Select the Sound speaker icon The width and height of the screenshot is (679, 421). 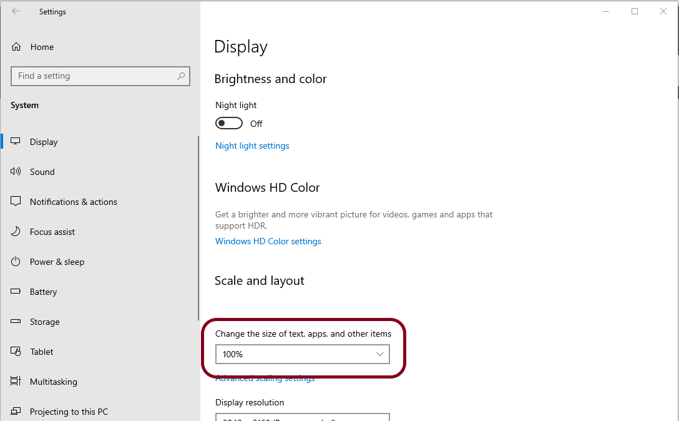point(16,171)
